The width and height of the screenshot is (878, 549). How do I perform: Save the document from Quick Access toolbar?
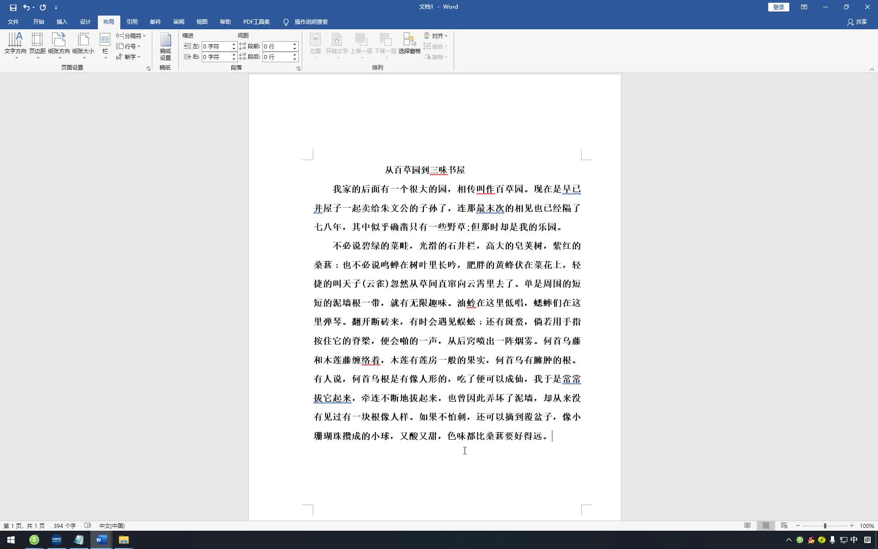click(13, 7)
